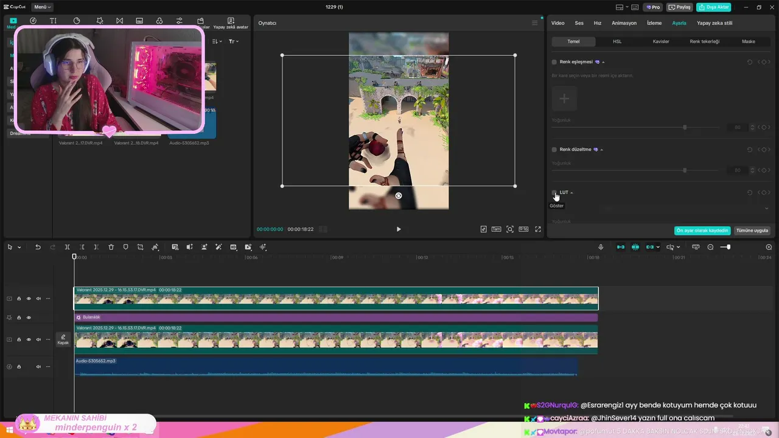This screenshot has height=438, width=779.
Task: Click the marker shield icon in timeline toolbar
Action: (x=125, y=247)
